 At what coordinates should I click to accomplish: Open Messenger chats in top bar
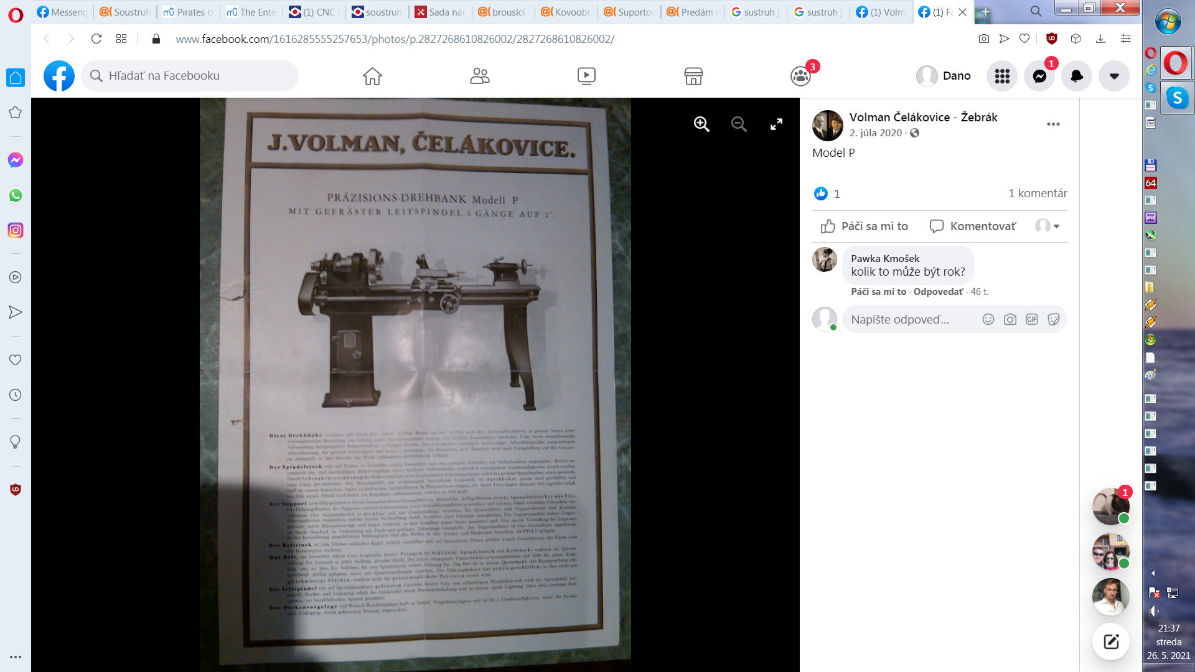[x=1039, y=76]
